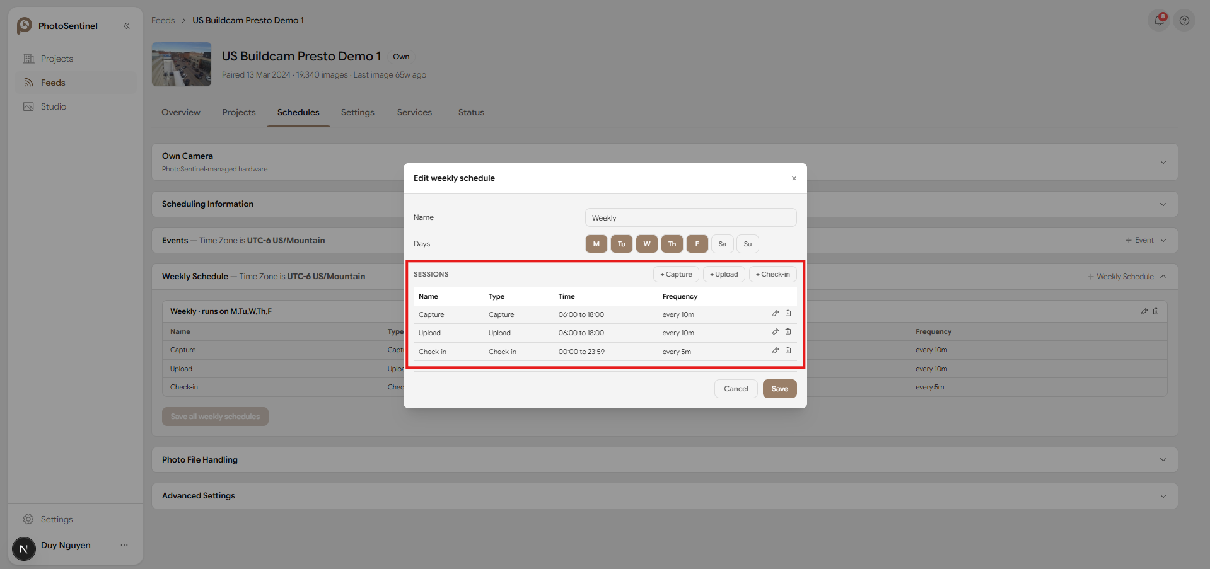Edit the Capture session with pencil icon
1210x569 pixels.
click(776, 313)
